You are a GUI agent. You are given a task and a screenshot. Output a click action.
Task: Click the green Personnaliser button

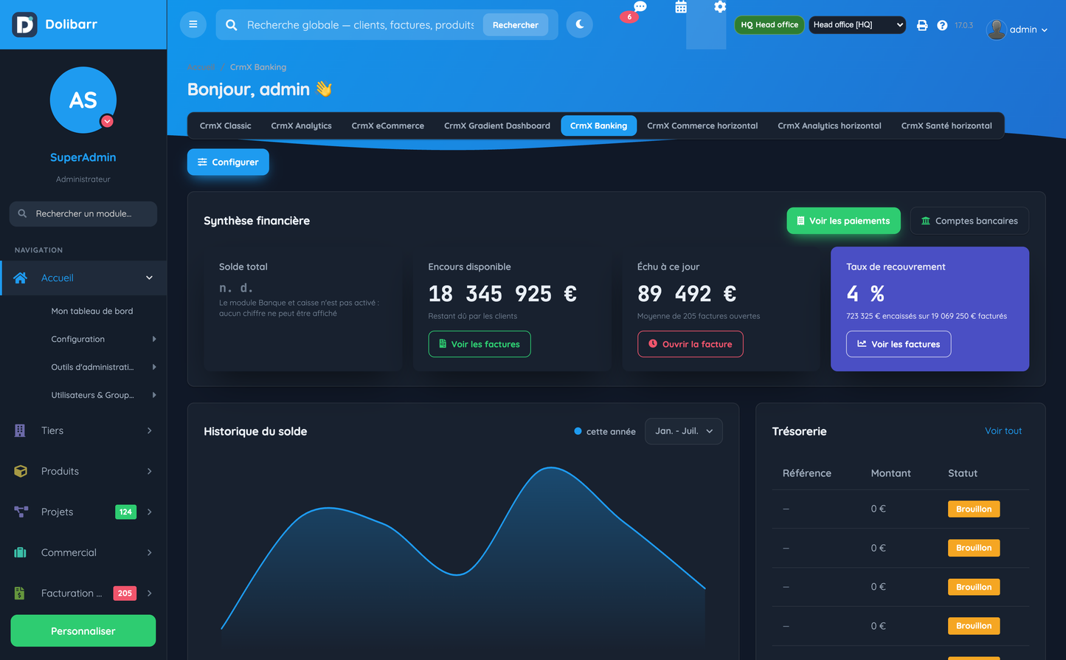[83, 631]
